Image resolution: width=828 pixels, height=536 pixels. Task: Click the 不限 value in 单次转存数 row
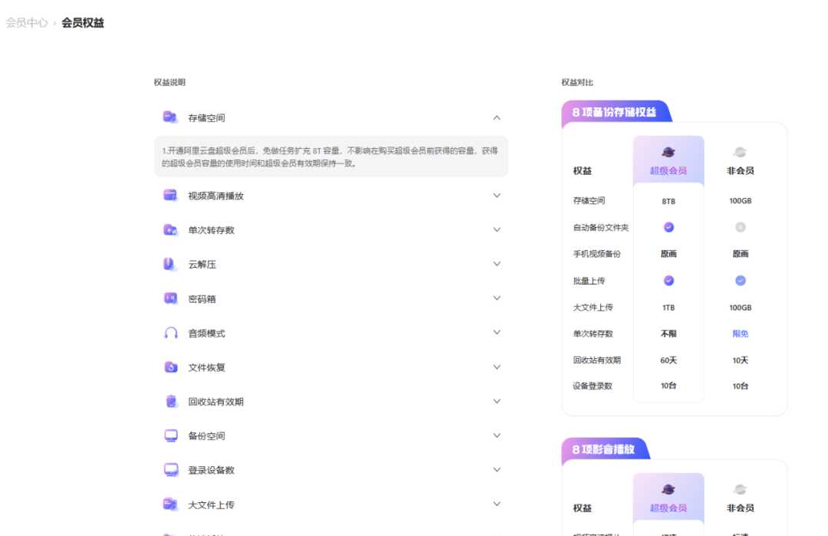tap(669, 334)
